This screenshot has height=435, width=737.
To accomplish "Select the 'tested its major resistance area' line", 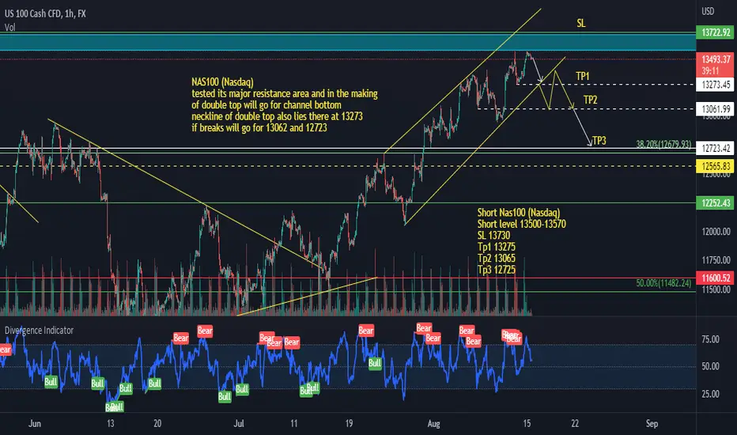I will (285, 93).
